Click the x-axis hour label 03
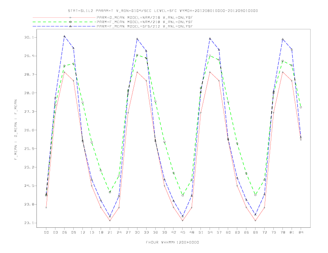Image resolution: width=328 pixels, height=253 pixels. tap(55, 232)
